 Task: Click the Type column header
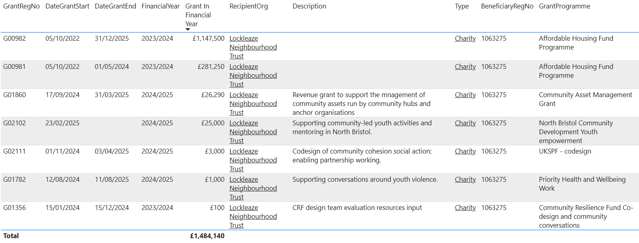tap(461, 6)
